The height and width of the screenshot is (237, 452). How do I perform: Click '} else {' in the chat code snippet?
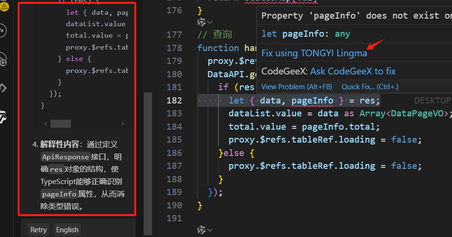point(74,59)
